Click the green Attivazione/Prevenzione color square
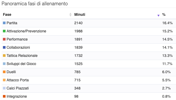Image resolution: width=176 pixels, height=100 pixels. [4, 31]
